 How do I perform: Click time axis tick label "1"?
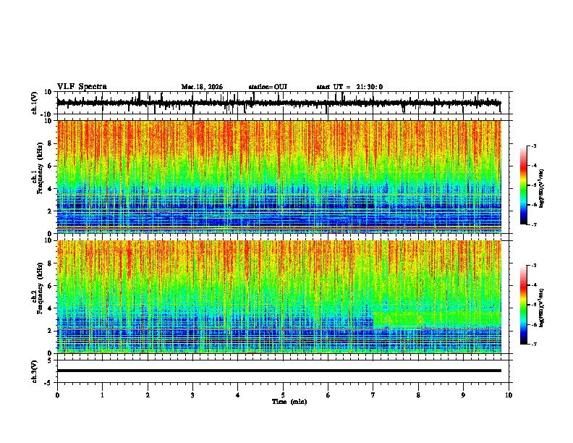102,395
